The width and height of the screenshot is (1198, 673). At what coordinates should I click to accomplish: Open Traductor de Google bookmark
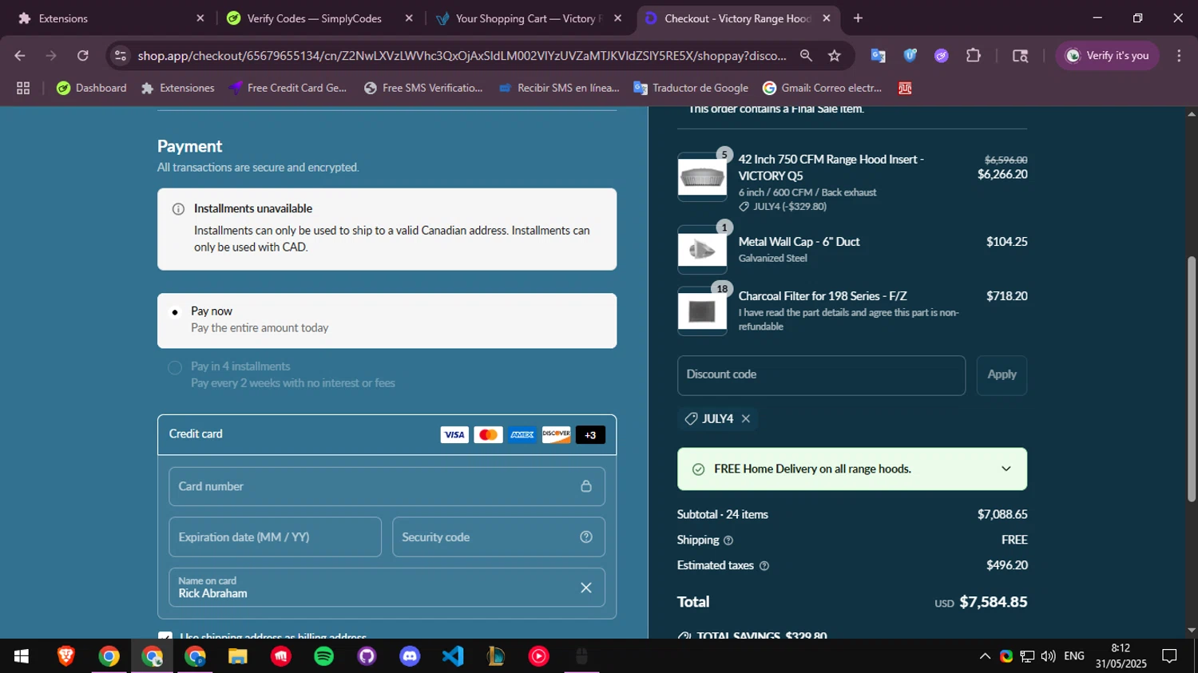691,88
